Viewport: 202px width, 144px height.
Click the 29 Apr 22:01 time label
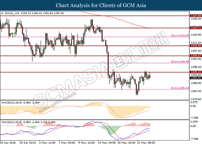coord(28,143)
